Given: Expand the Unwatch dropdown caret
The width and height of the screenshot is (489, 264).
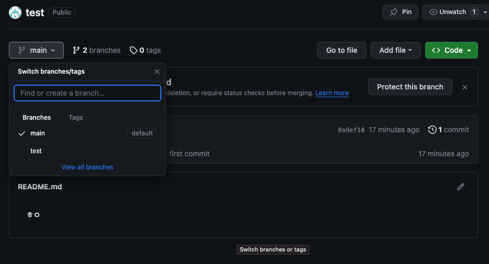Looking at the screenshot, I should (485, 12).
